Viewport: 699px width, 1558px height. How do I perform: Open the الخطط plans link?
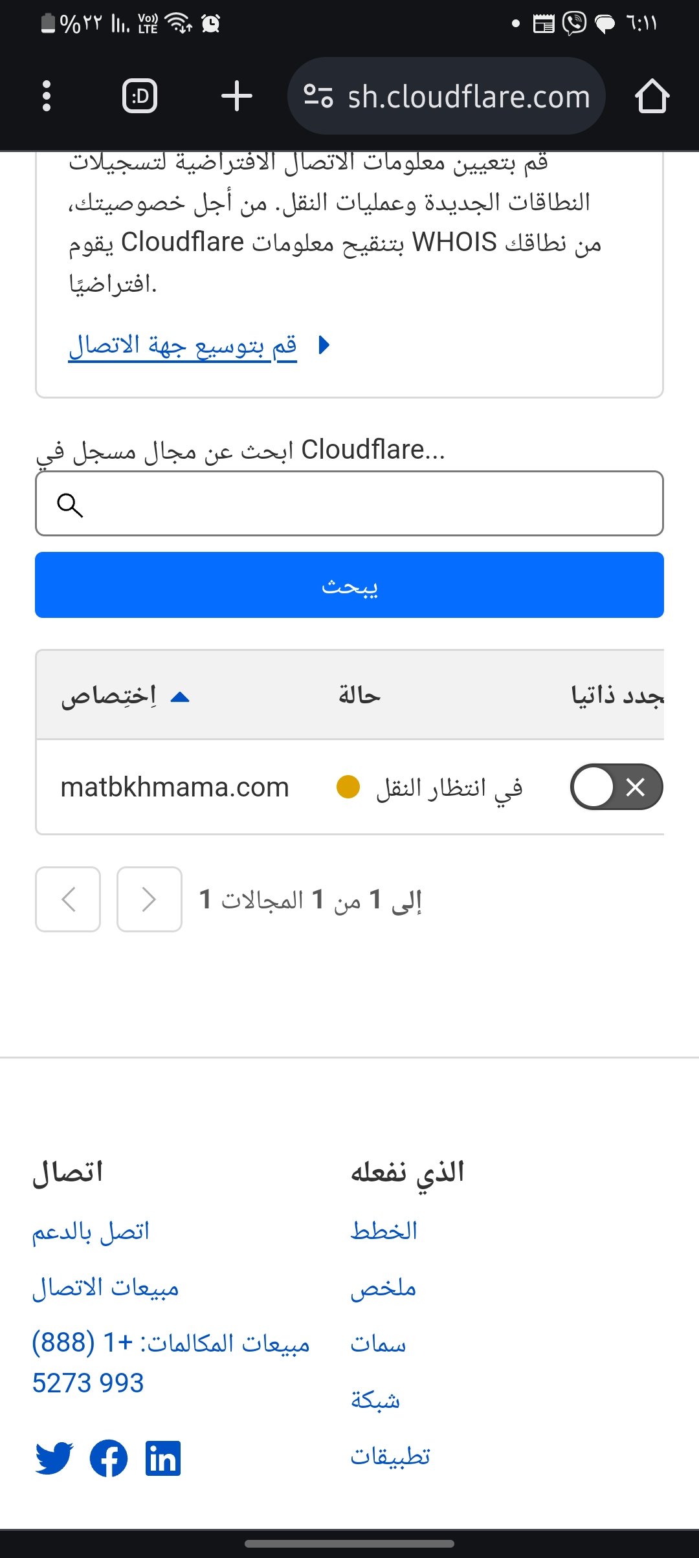(384, 1231)
